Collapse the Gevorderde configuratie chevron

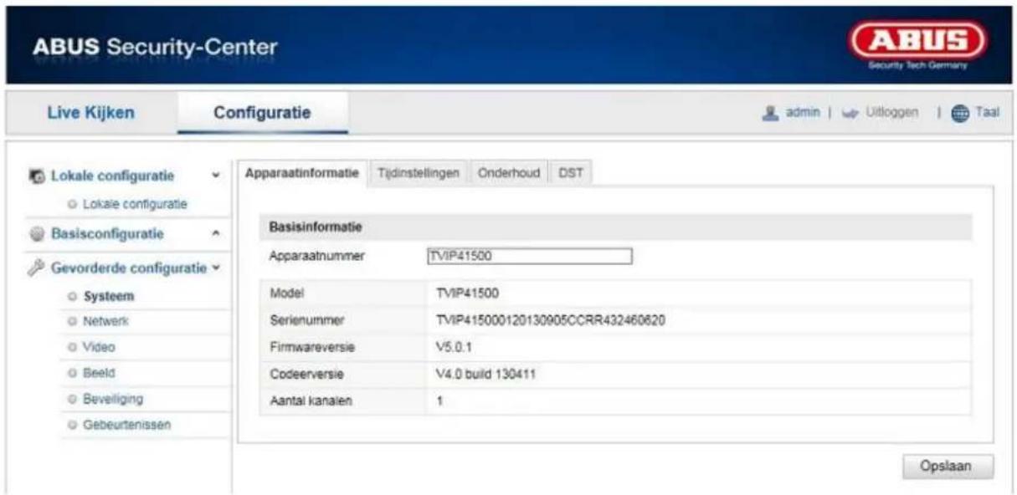(x=215, y=268)
